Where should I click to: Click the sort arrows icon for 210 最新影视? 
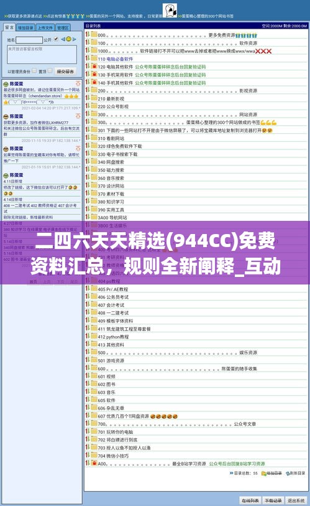pyautogui.click(x=88, y=98)
